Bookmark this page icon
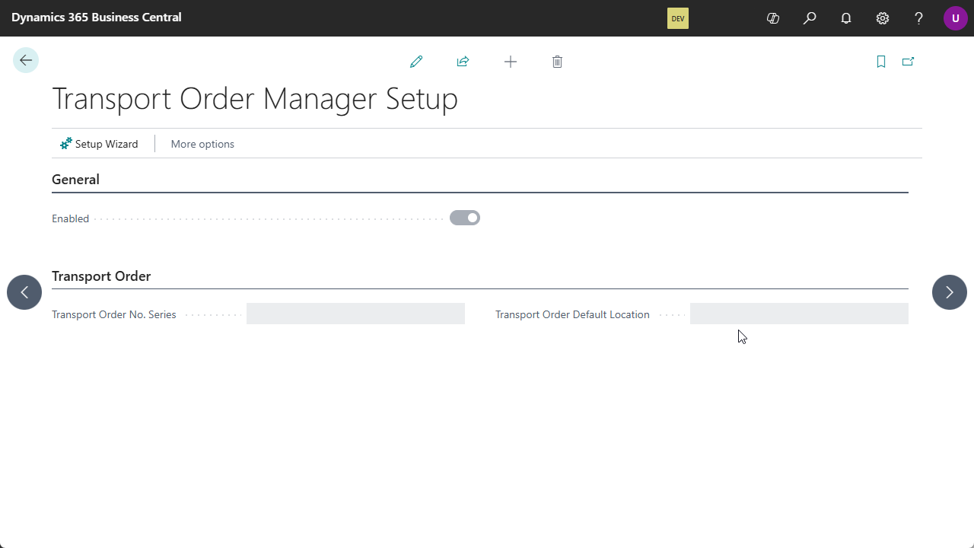974x548 pixels. click(881, 62)
